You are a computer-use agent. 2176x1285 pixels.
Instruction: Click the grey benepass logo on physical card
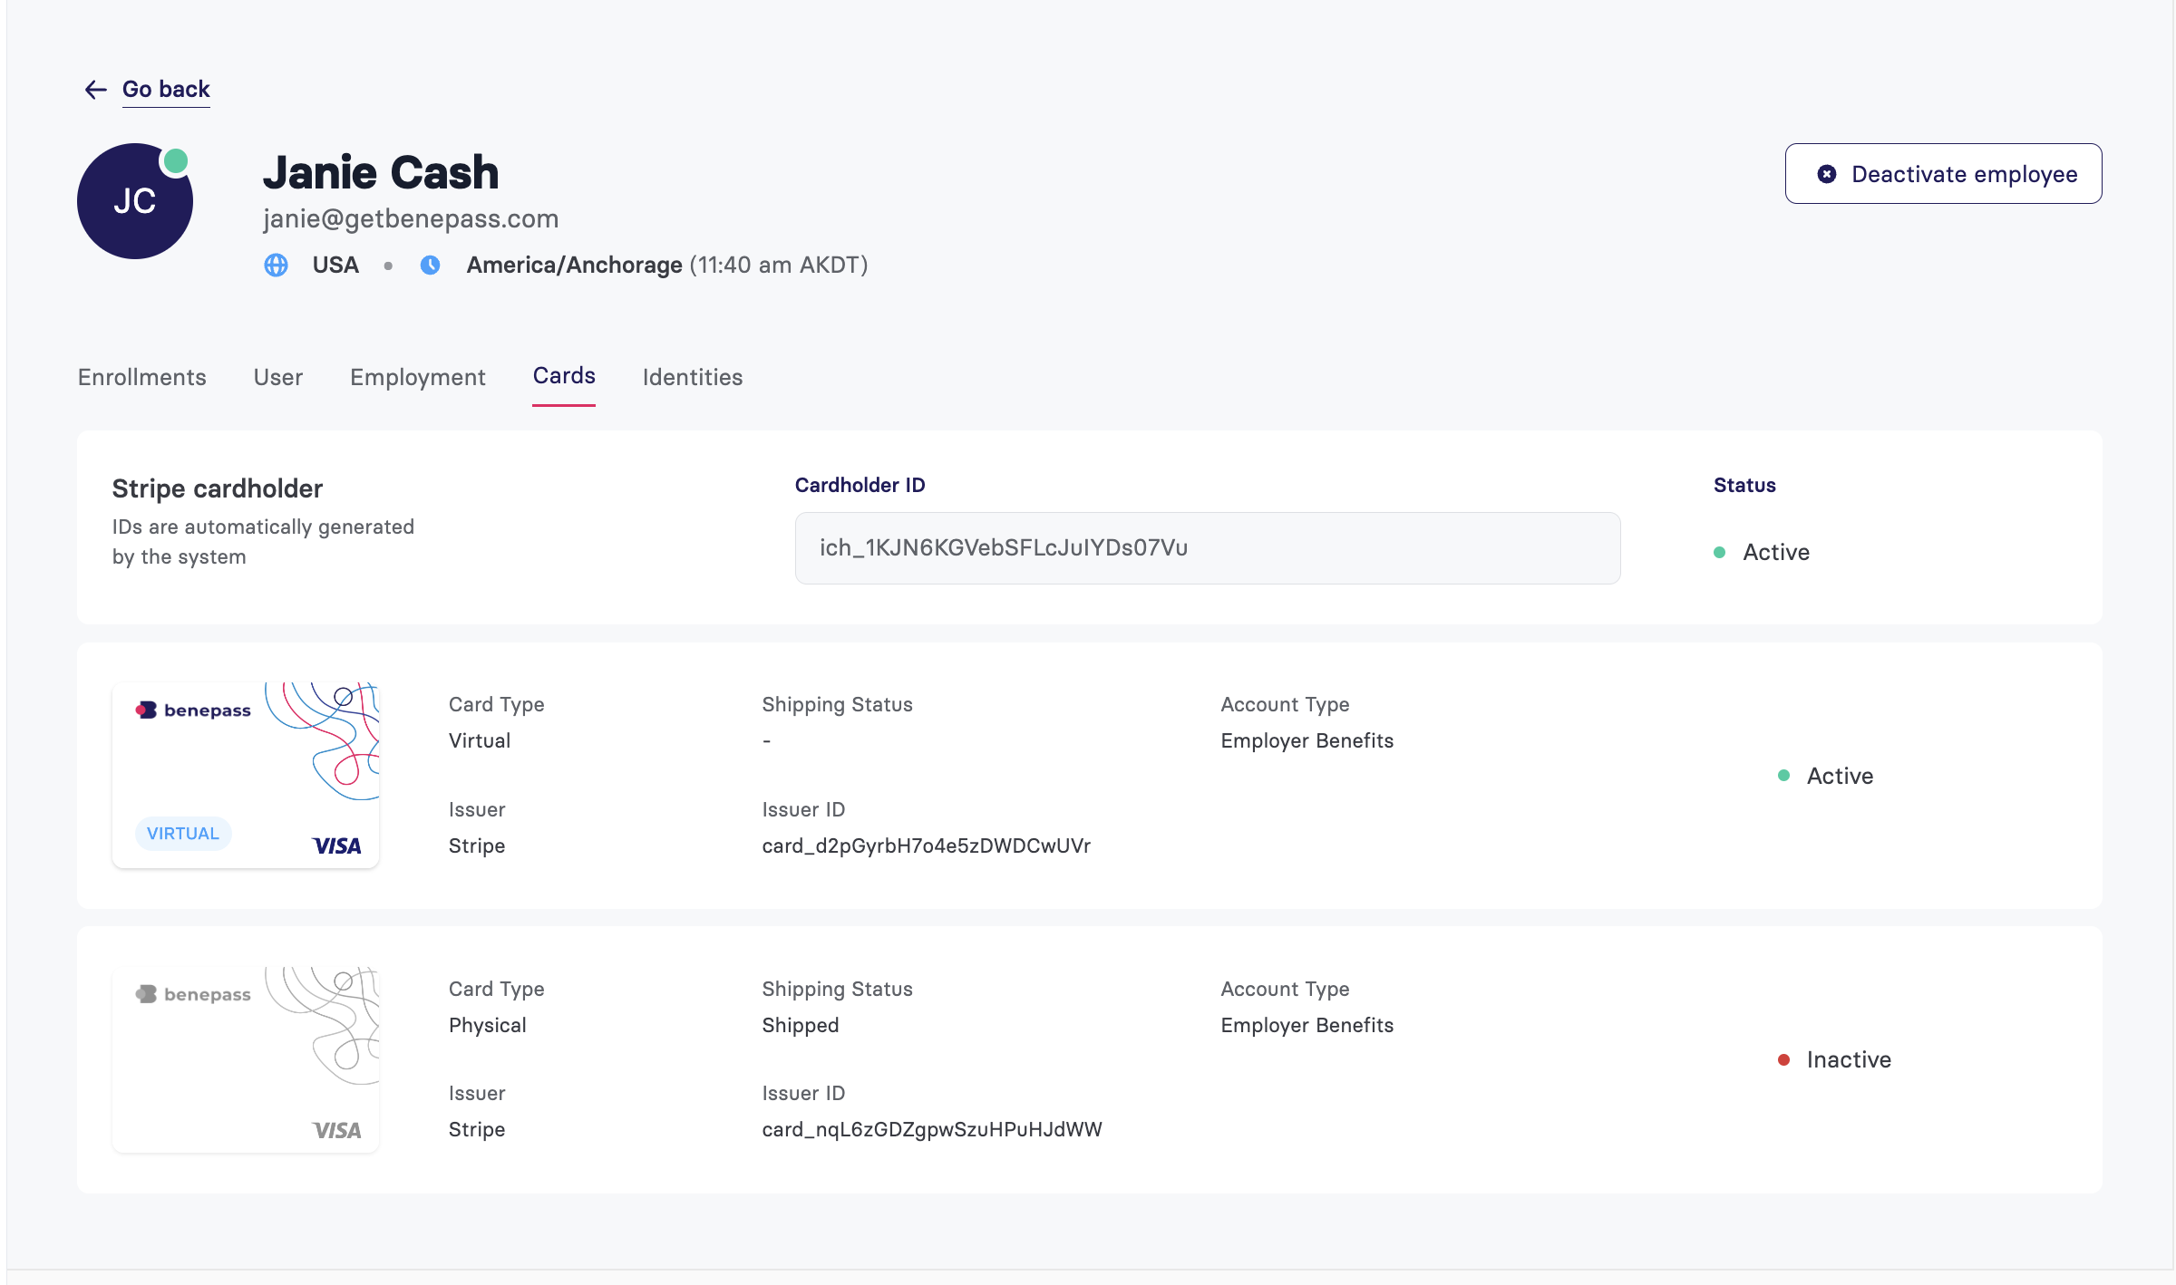(193, 994)
